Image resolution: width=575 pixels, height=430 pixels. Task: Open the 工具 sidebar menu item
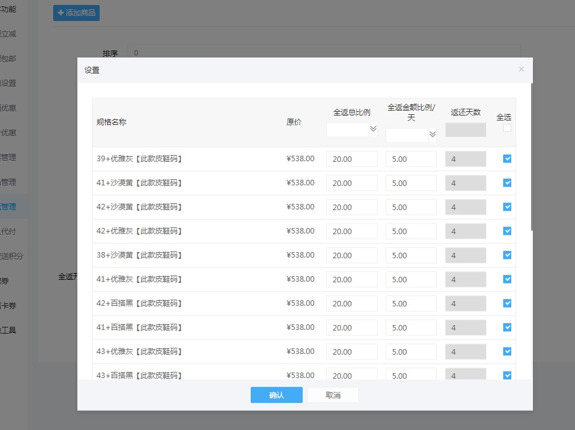coord(8,330)
